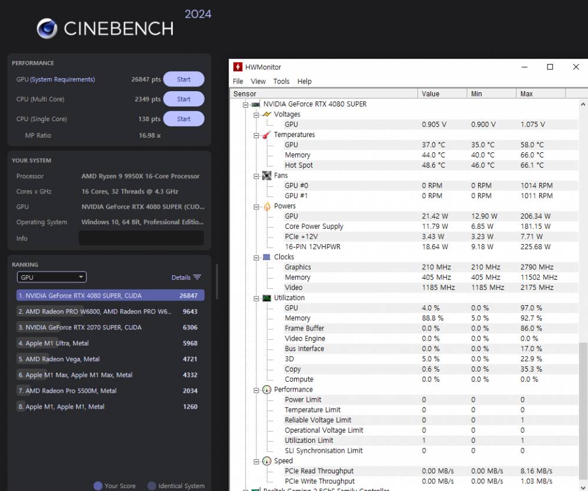Click the Powers flame icon

point(266,206)
